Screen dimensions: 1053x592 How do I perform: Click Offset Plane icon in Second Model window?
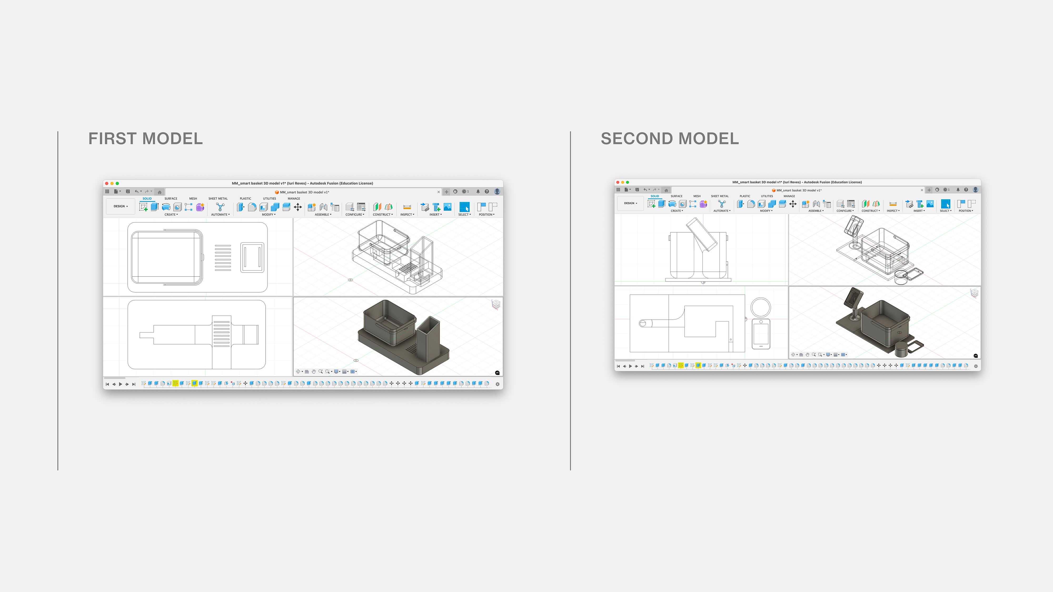point(865,204)
